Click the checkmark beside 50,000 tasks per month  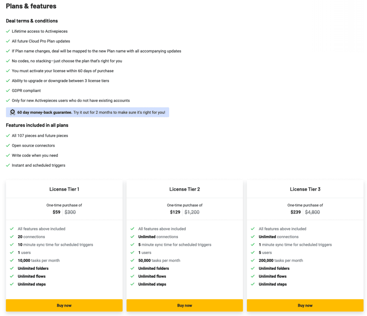pos(133,261)
